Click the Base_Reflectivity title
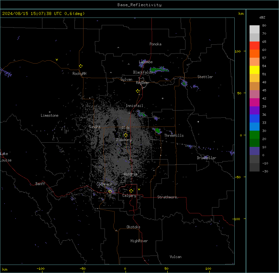This screenshot has height=273, width=279. tap(139, 5)
